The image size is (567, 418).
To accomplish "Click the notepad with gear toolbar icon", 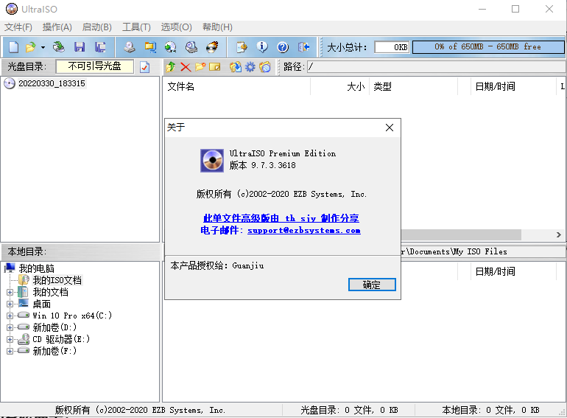I will [242, 47].
